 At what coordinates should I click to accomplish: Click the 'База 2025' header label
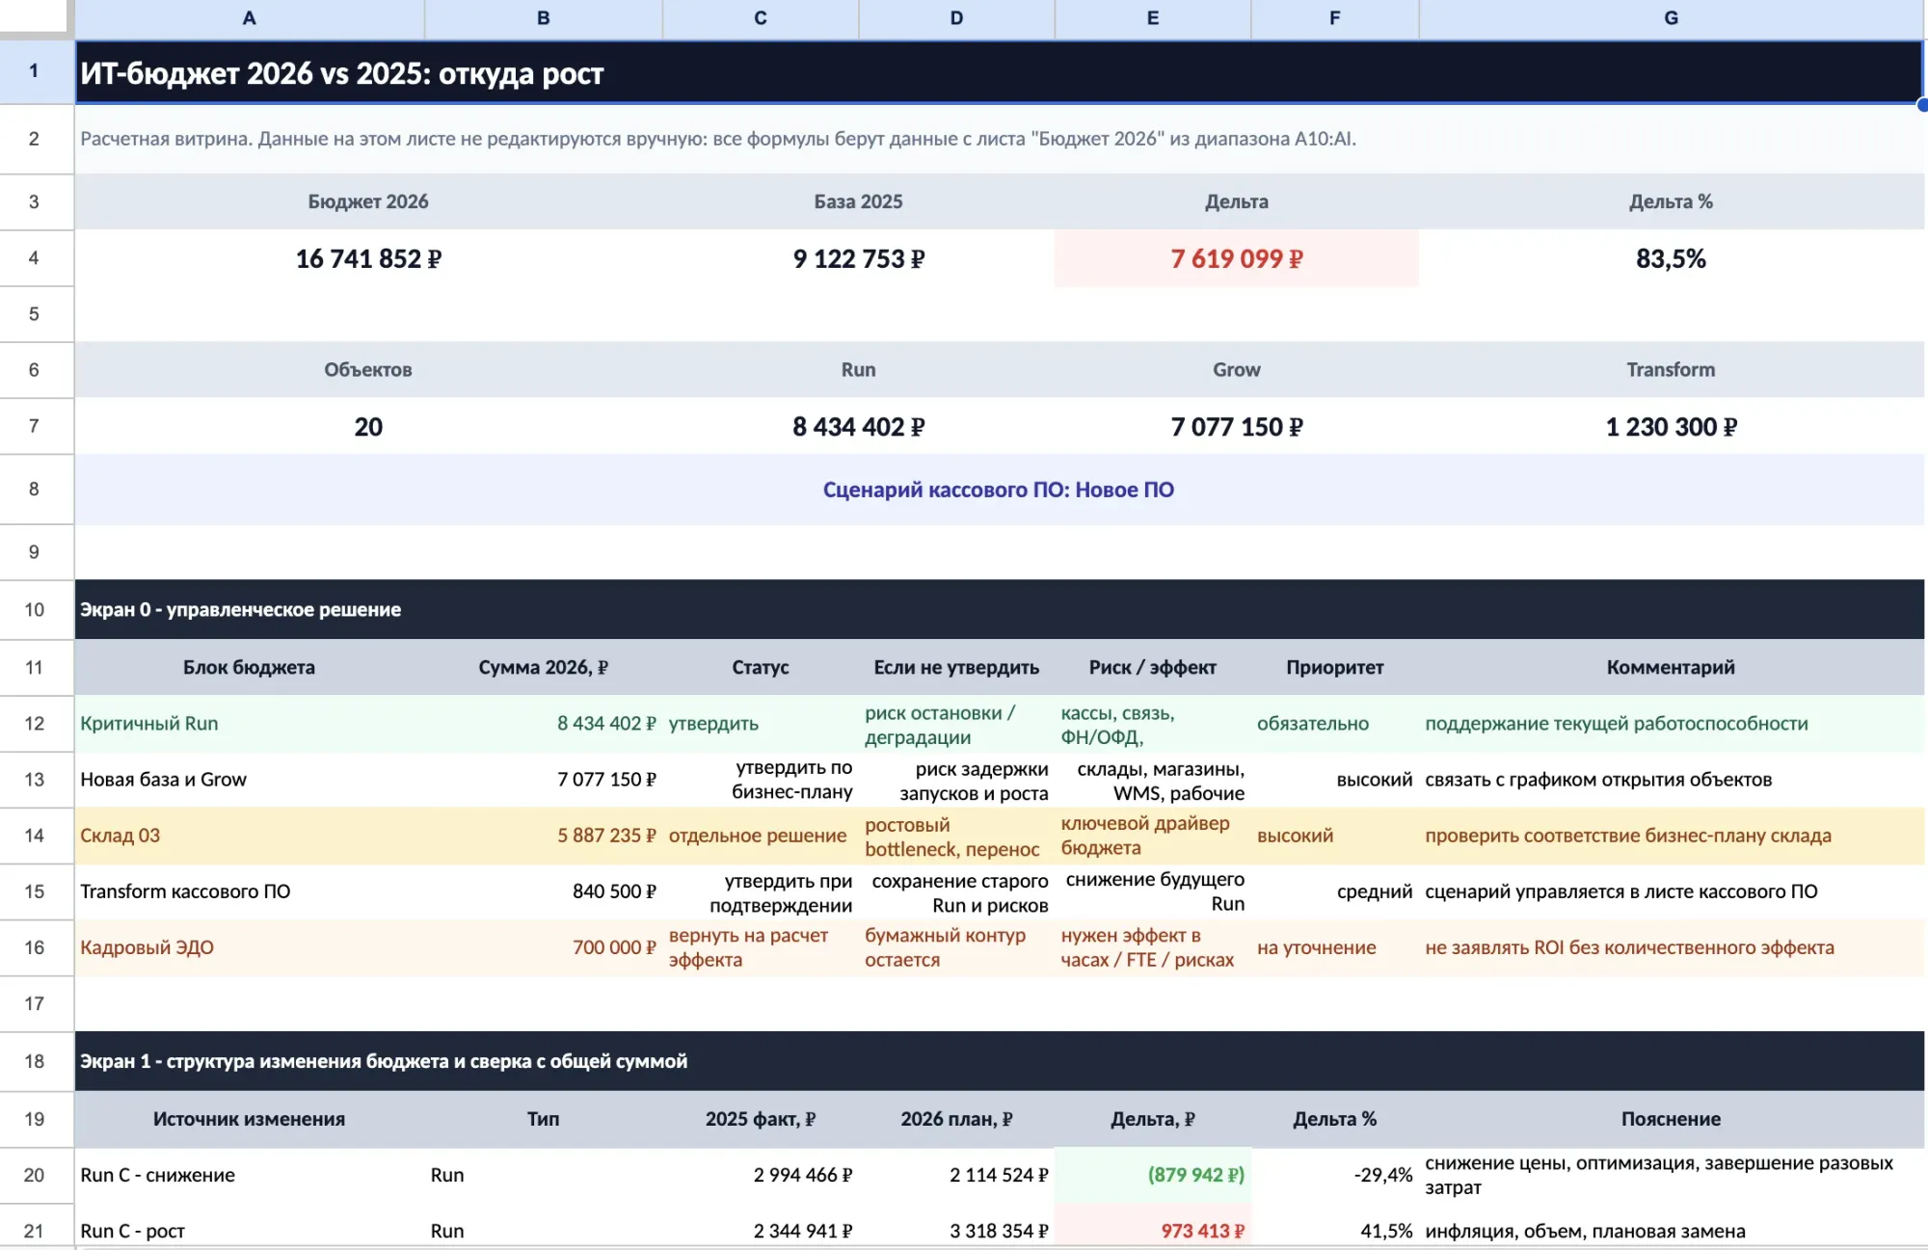coord(858,201)
